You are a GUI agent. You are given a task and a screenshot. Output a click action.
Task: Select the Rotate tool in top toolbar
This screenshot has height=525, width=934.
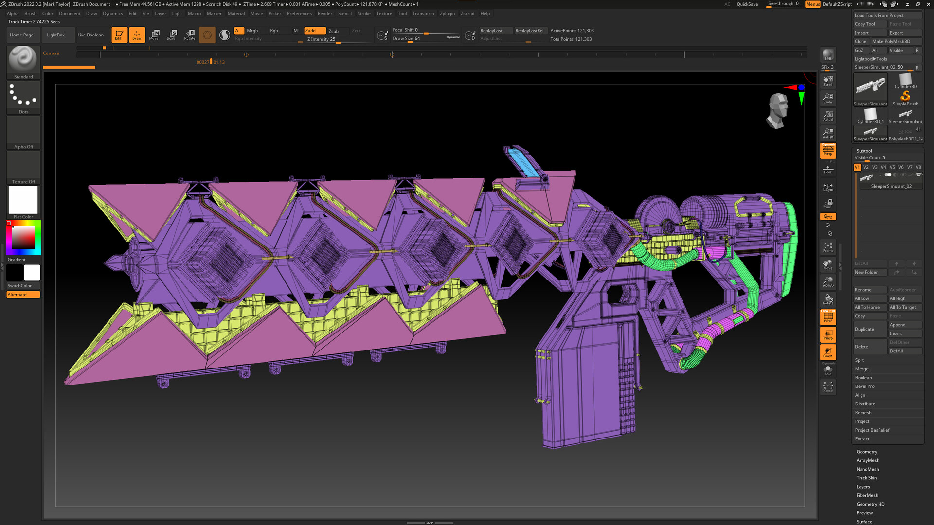190,35
